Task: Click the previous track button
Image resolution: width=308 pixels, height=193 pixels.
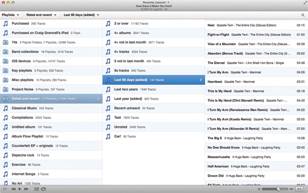Action: [13, 189]
